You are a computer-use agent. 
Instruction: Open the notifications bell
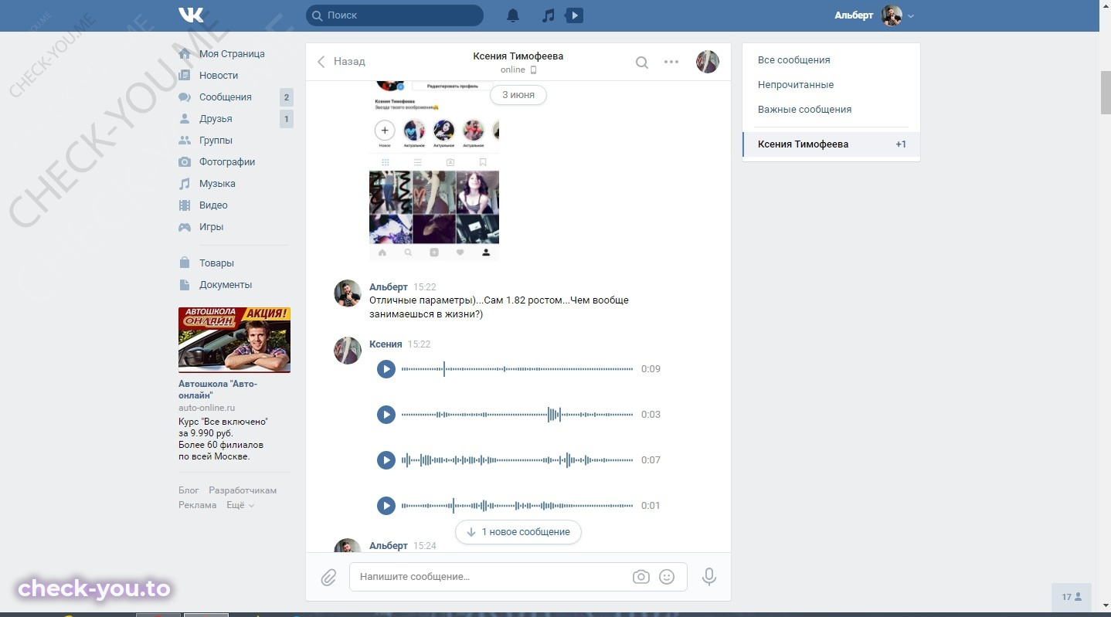click(513, 15)
